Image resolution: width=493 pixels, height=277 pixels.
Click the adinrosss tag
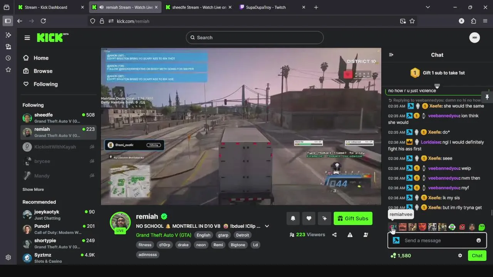click(148, 254)
